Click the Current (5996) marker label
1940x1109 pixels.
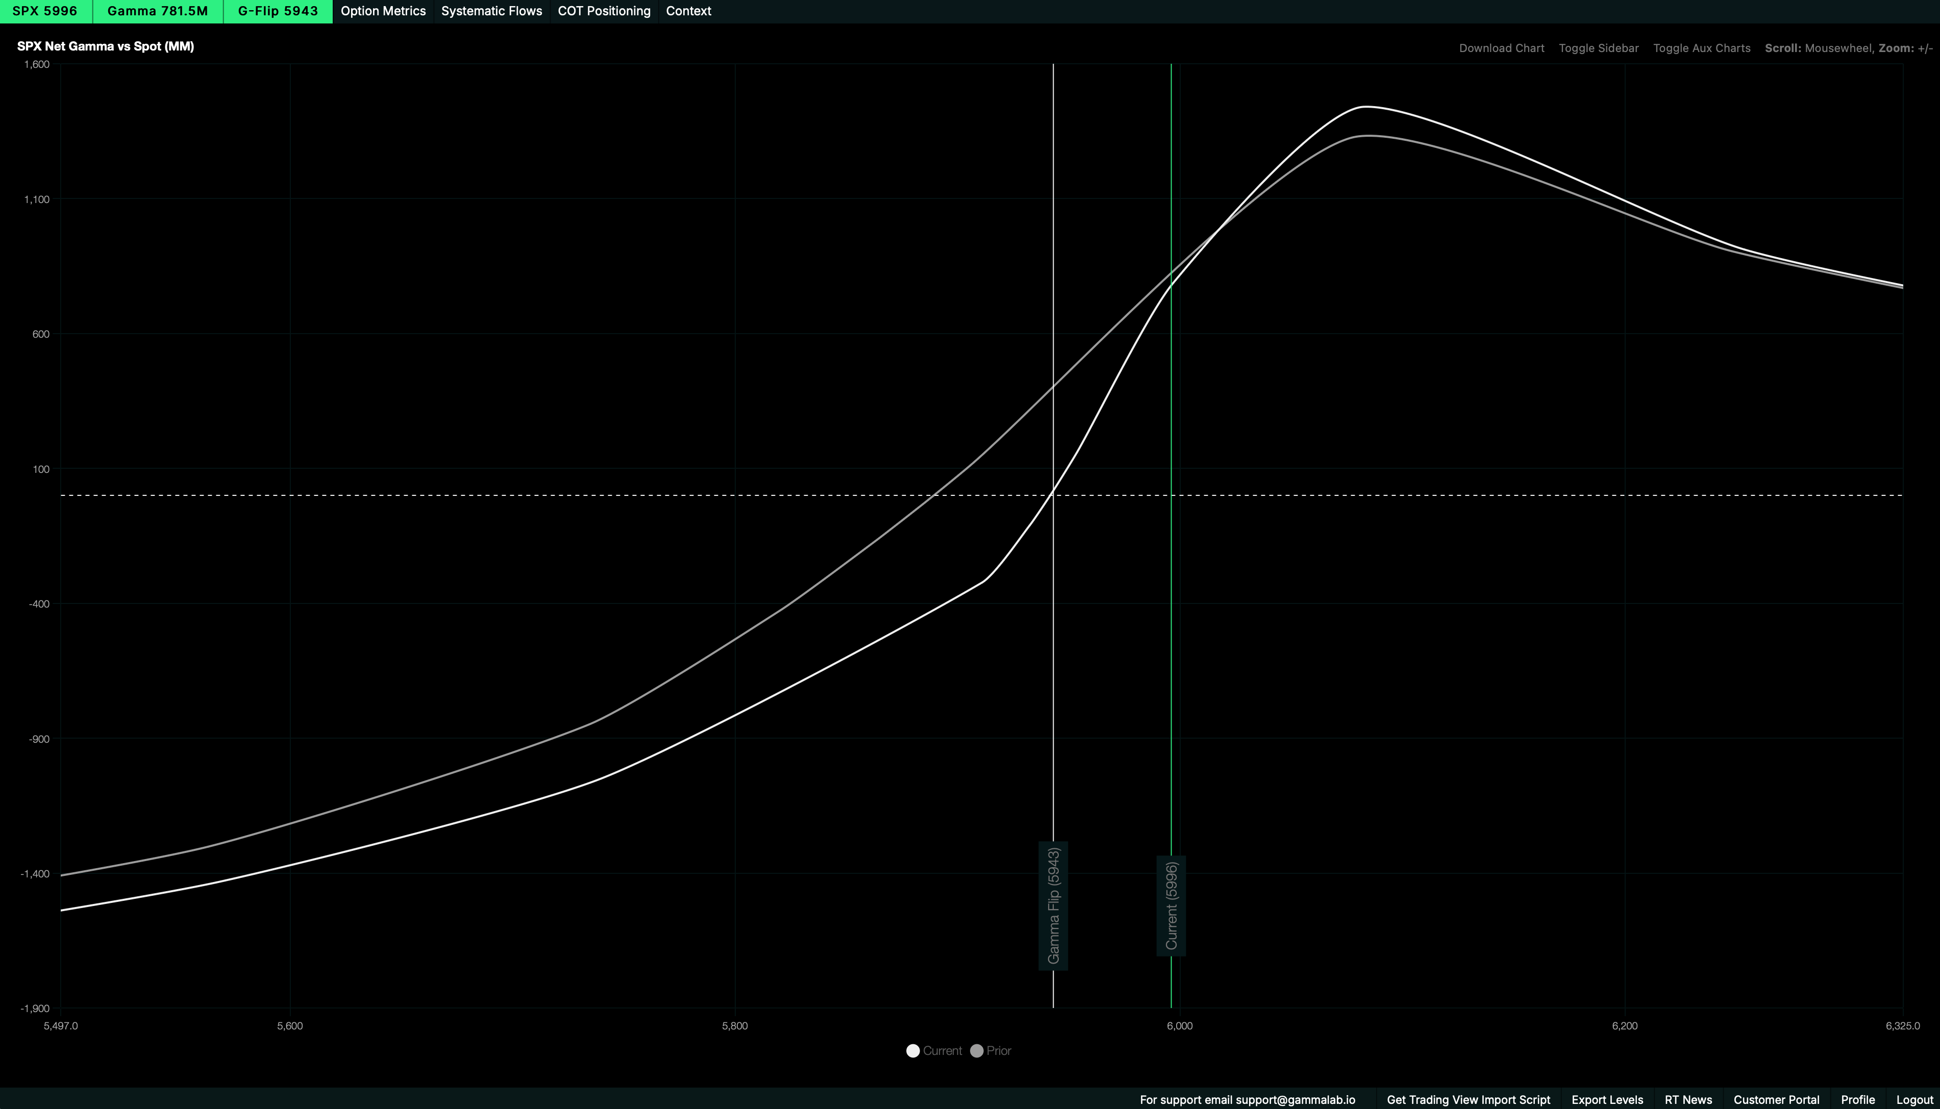(1172, 905)
